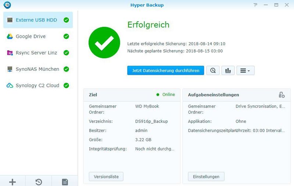Maximize the Hyper Backup window
294x186 pixels.
coord(276,5)
